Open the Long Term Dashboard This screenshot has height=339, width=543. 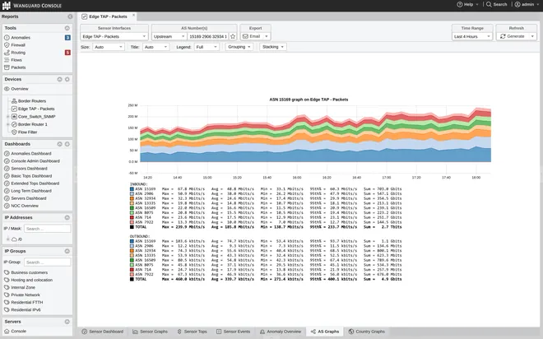point(31,191)
